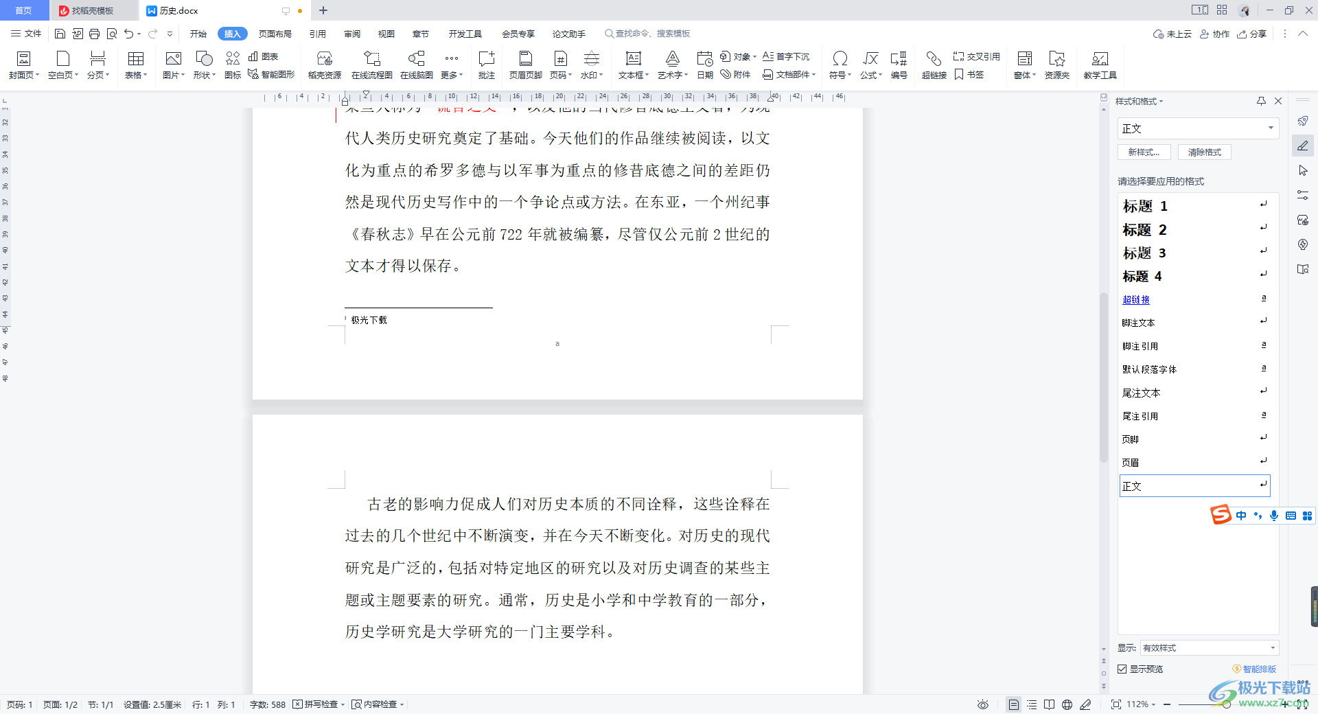Insert a symbol (符号)

pyautogui.click(x=840, y=65)
